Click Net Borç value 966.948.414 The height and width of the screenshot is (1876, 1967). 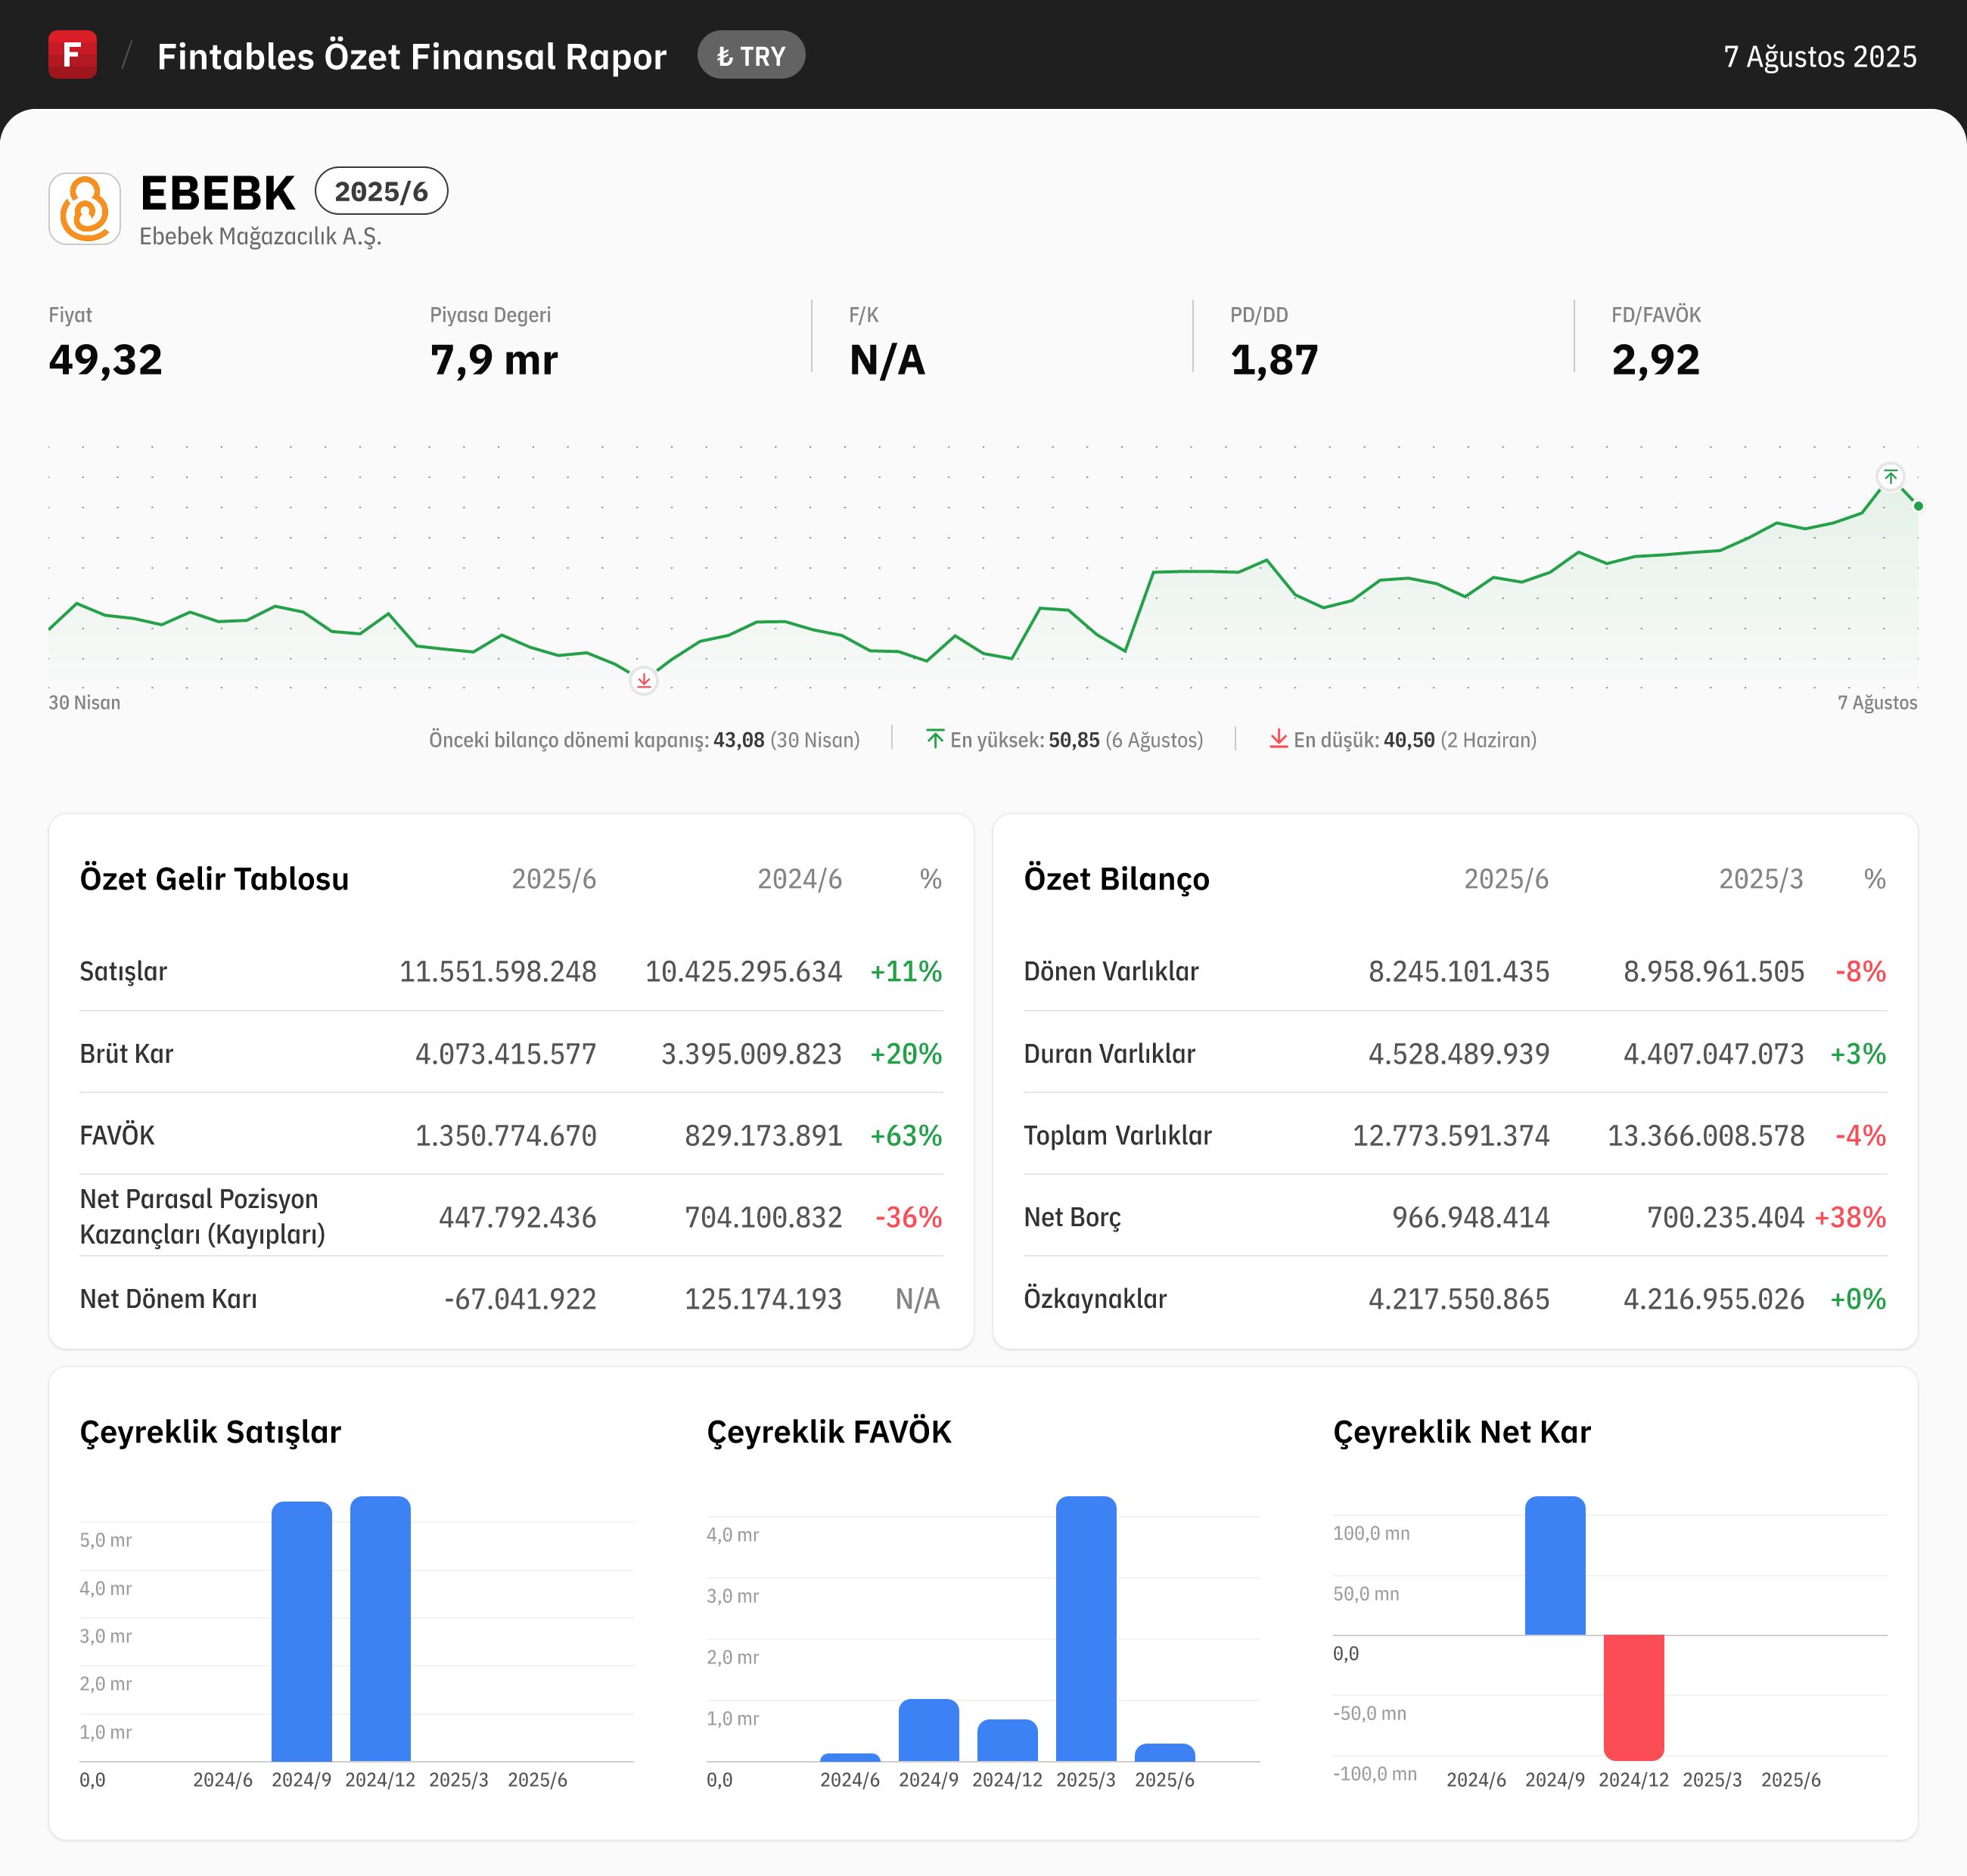click(1471, 1217)
